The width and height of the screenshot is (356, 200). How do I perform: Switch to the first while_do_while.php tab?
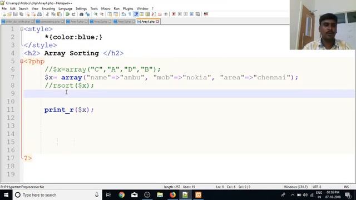[18, 22]
